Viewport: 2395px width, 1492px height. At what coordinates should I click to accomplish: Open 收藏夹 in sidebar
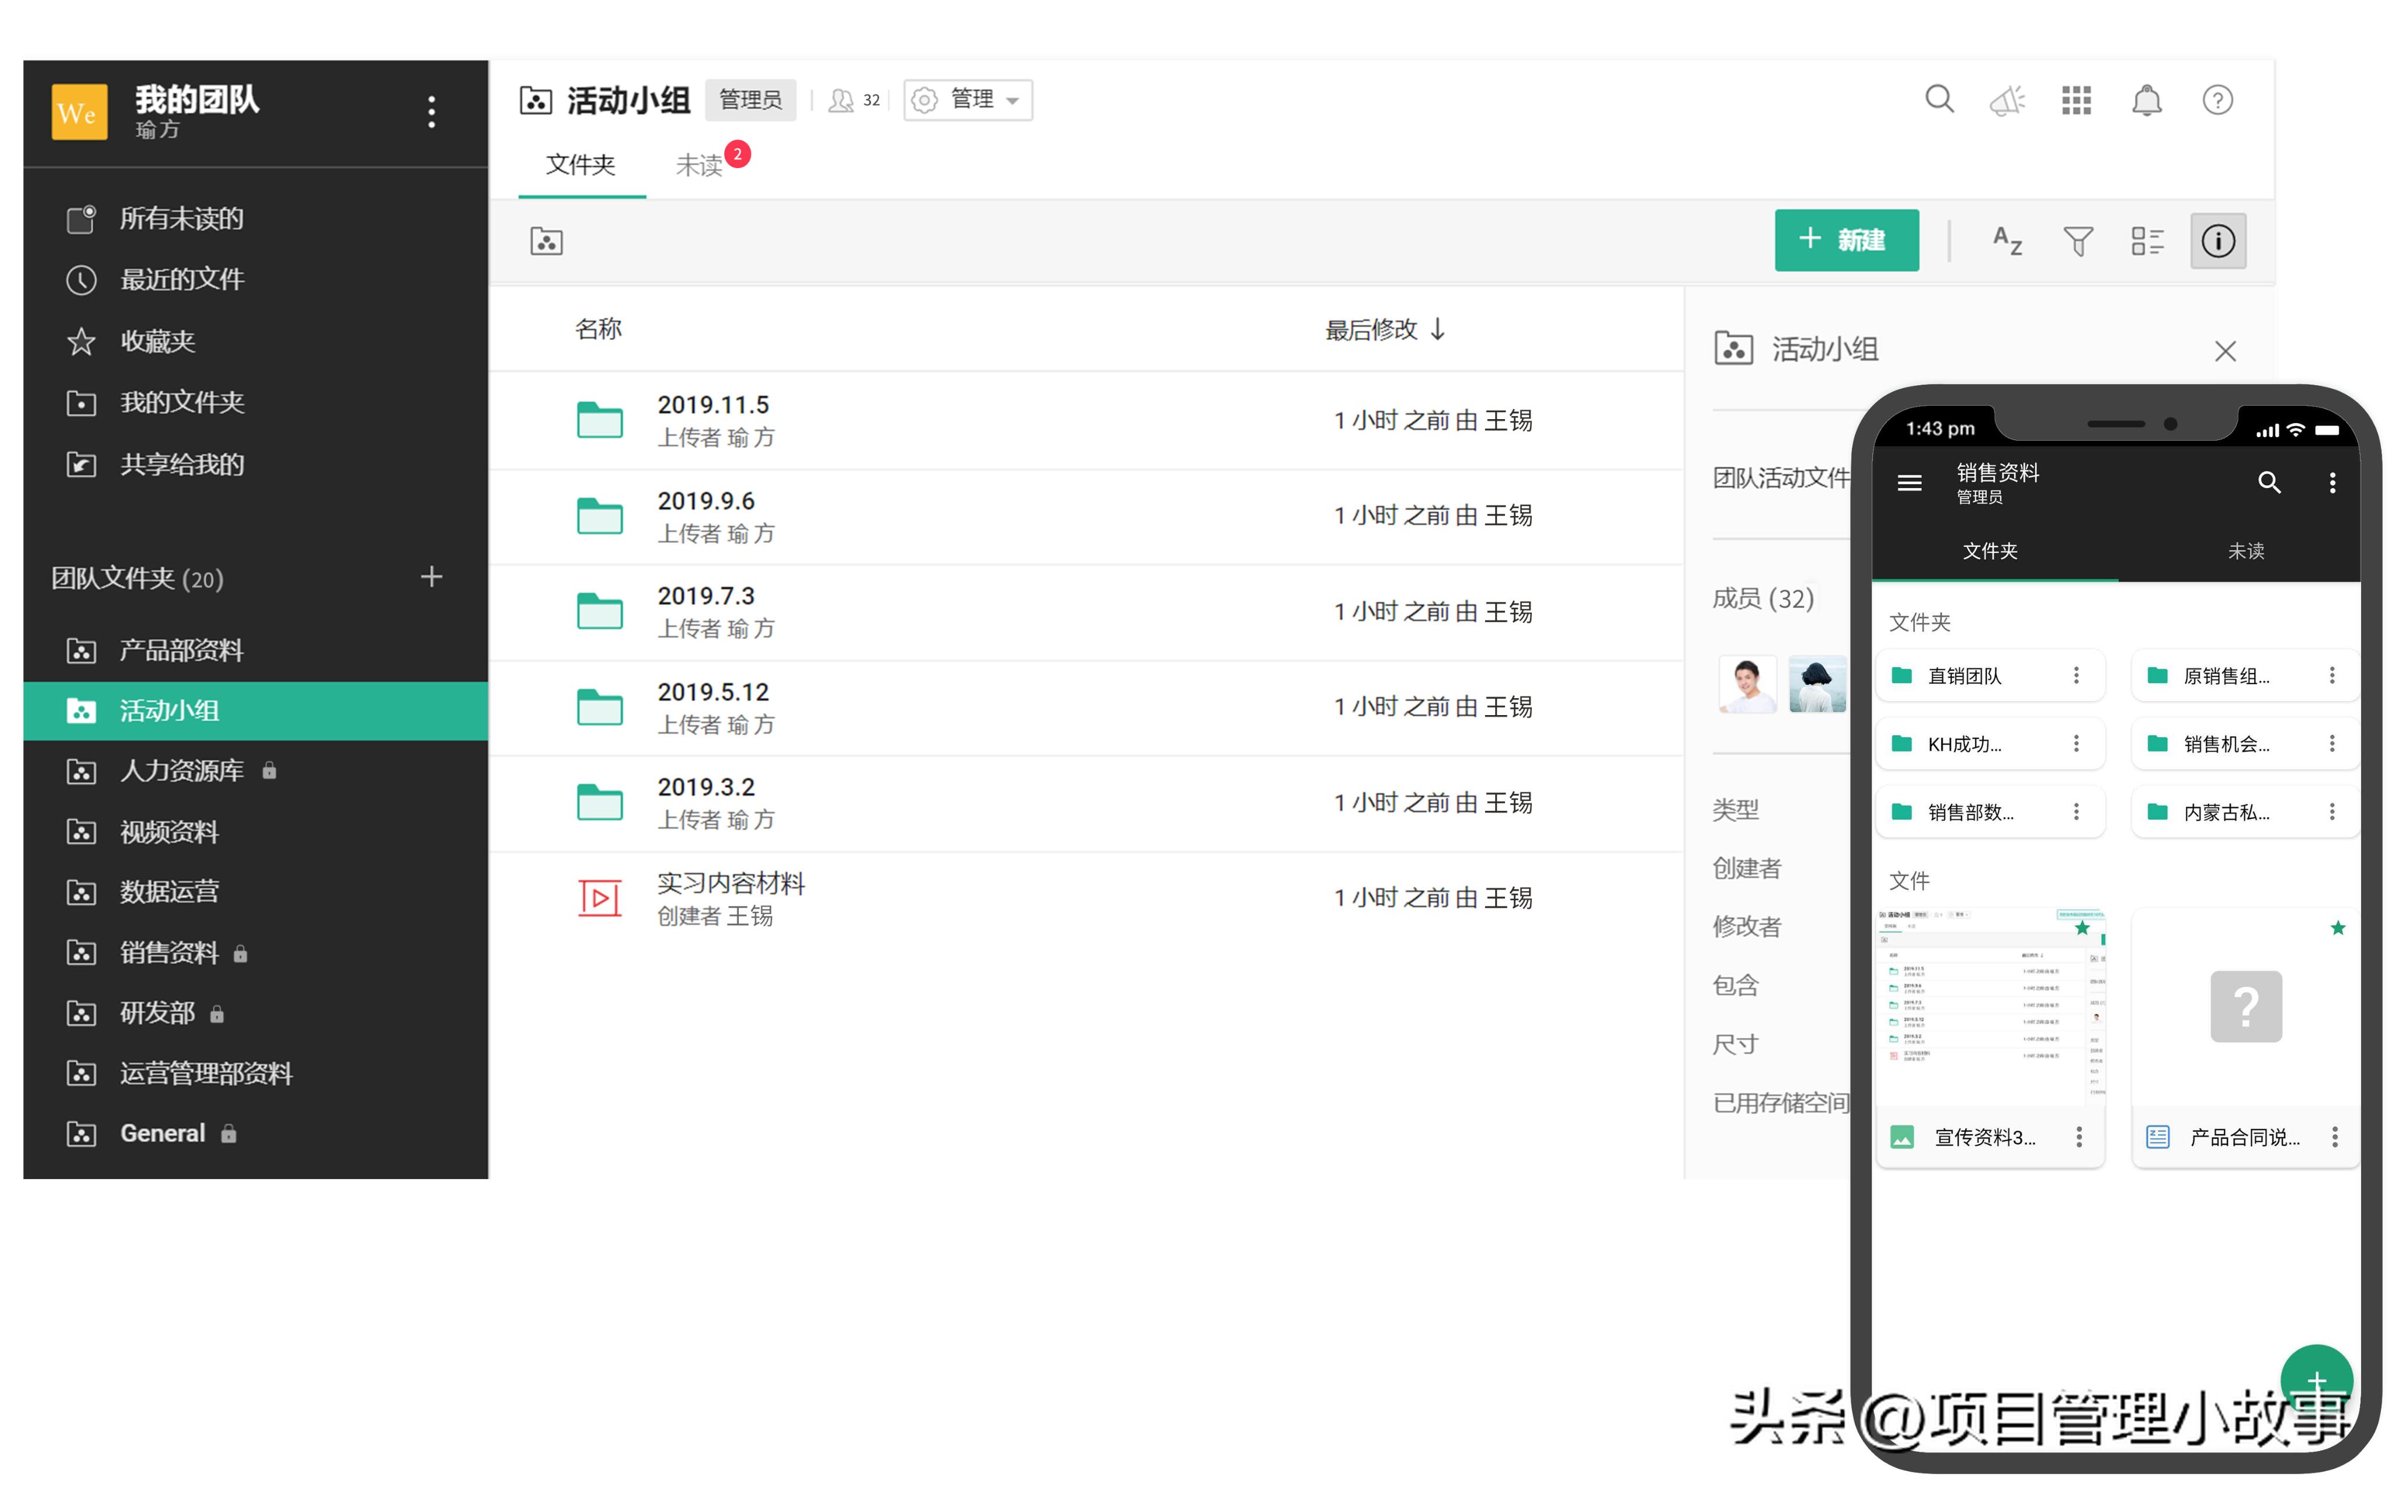pos(256,341)
